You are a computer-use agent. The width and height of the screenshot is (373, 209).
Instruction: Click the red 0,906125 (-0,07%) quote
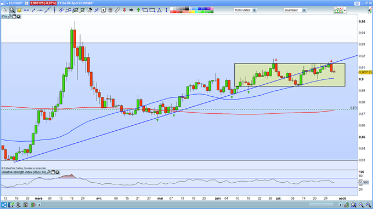(43, 3)
